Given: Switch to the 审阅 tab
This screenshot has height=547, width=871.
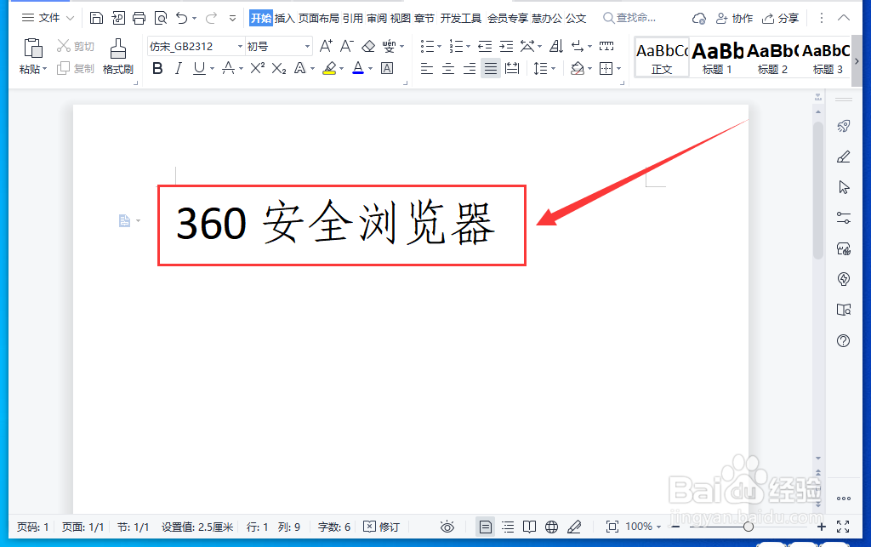Looking at the screenshot, I should pyautogui.click(x=377, y=19).
